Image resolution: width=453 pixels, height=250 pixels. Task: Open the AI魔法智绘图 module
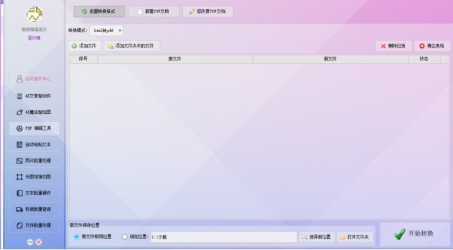(34, 112)
